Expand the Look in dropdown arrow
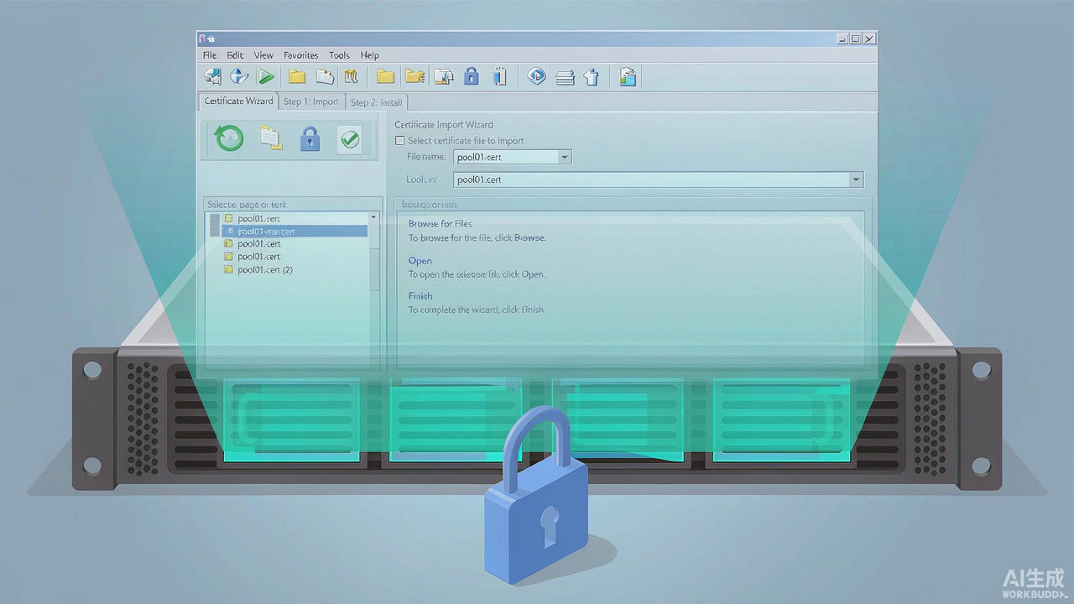 [856, 180]
